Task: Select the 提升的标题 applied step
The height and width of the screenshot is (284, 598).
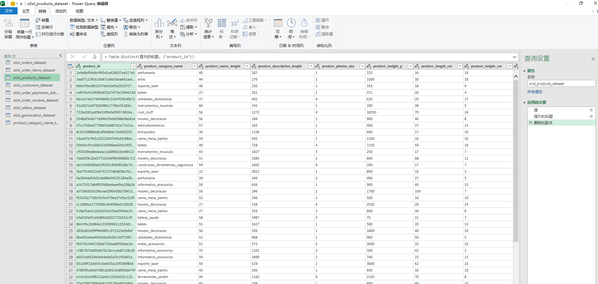Action: pyautogui.click(x=561, y=116)
